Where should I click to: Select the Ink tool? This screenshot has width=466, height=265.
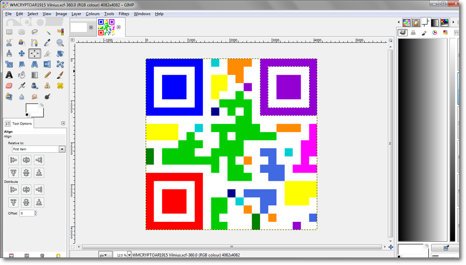(35, 86)
